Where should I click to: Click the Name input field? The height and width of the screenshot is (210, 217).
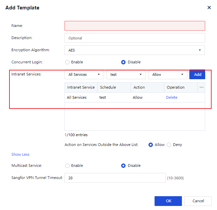coord(134,26)
